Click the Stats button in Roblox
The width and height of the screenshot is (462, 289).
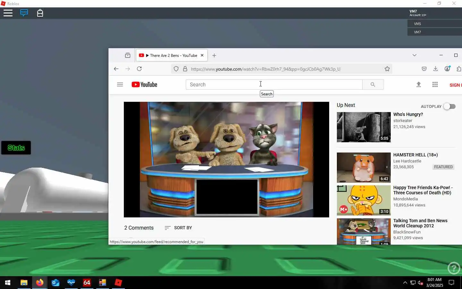(x=16, y=148)
